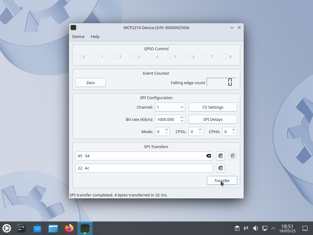Open the Device menu
This screenshot has height=235, width=313.
pyautogui.click(x=78, y=36)
